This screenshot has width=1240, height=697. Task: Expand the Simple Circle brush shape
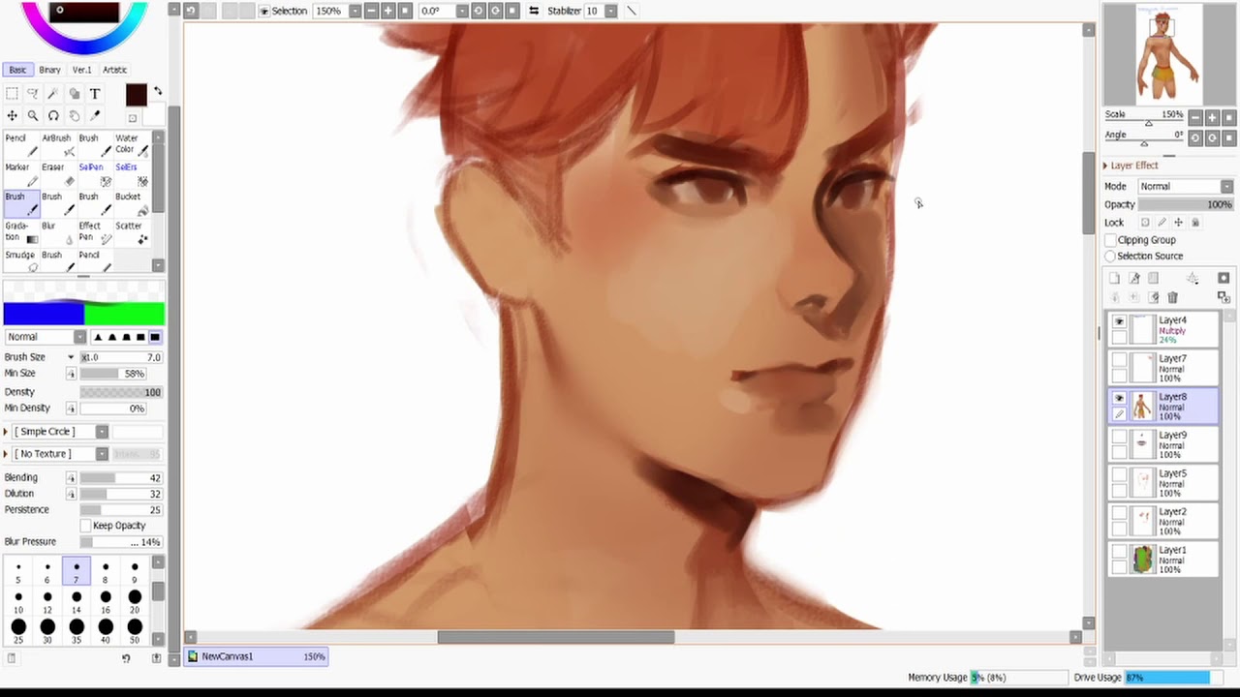[7, 432]
